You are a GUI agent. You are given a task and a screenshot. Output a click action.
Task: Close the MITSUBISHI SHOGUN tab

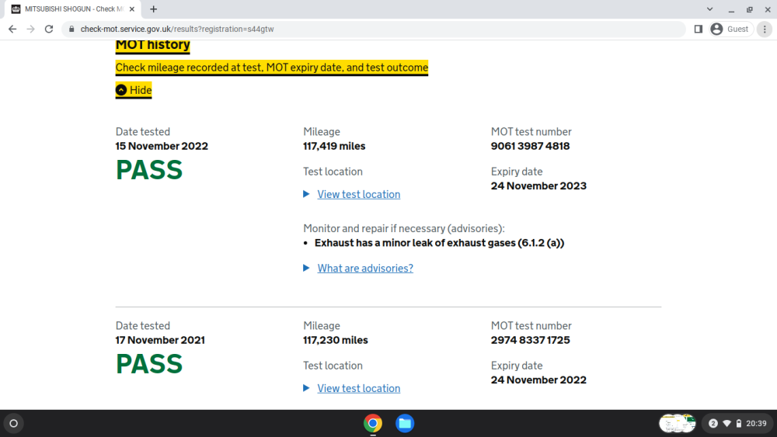pos(132,9)
